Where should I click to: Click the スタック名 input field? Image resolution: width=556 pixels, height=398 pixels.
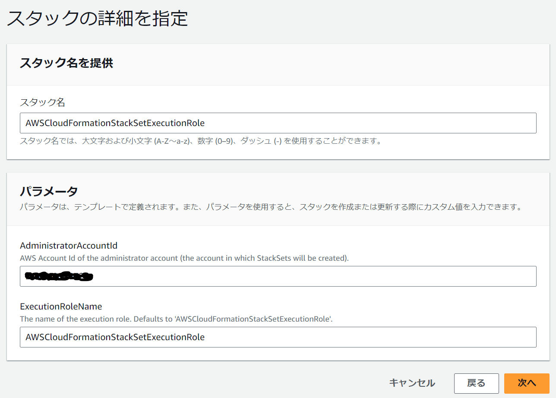tap(278, 123)
